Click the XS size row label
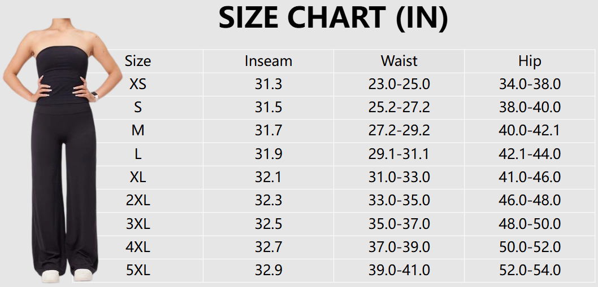The image size is (598, 287). pos(138,85)
